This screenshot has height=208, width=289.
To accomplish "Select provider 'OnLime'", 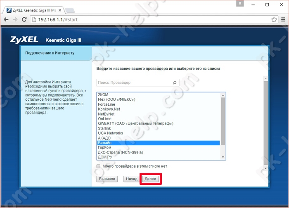I will 159,119.
